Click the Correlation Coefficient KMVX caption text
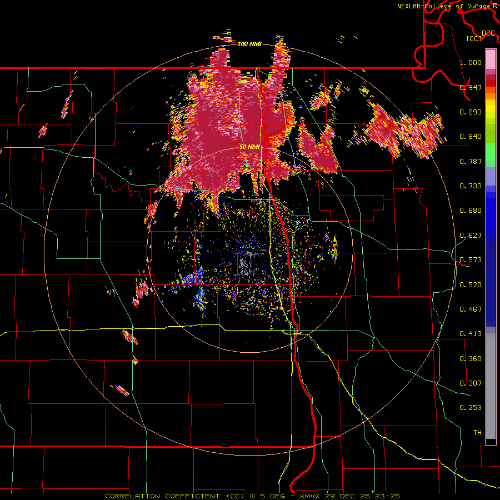Image resolution: width=500 pixels, height=500 pixels. (253, 496)
